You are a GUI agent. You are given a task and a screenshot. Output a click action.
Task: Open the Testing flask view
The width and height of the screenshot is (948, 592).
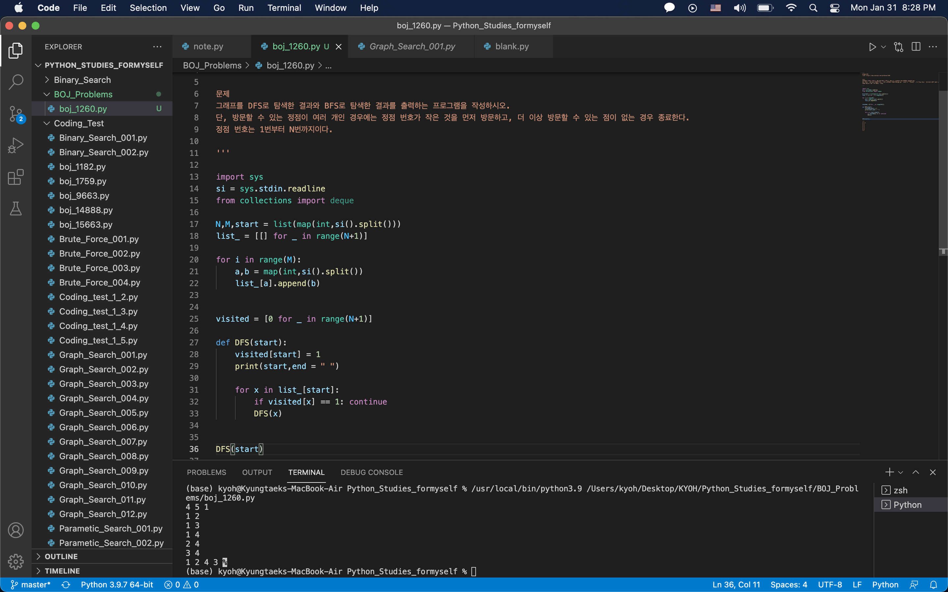pyautogui.click(x=16, y=209)
